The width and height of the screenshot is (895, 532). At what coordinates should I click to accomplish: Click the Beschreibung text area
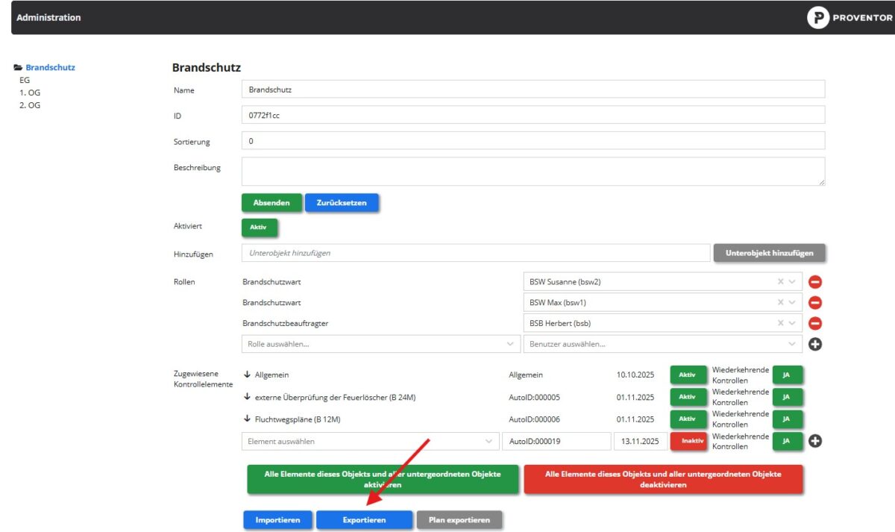[533, 171]
